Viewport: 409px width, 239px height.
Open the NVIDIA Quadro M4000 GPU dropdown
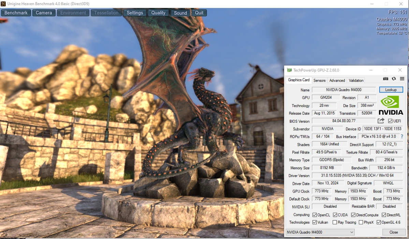(x=320, y=232)
